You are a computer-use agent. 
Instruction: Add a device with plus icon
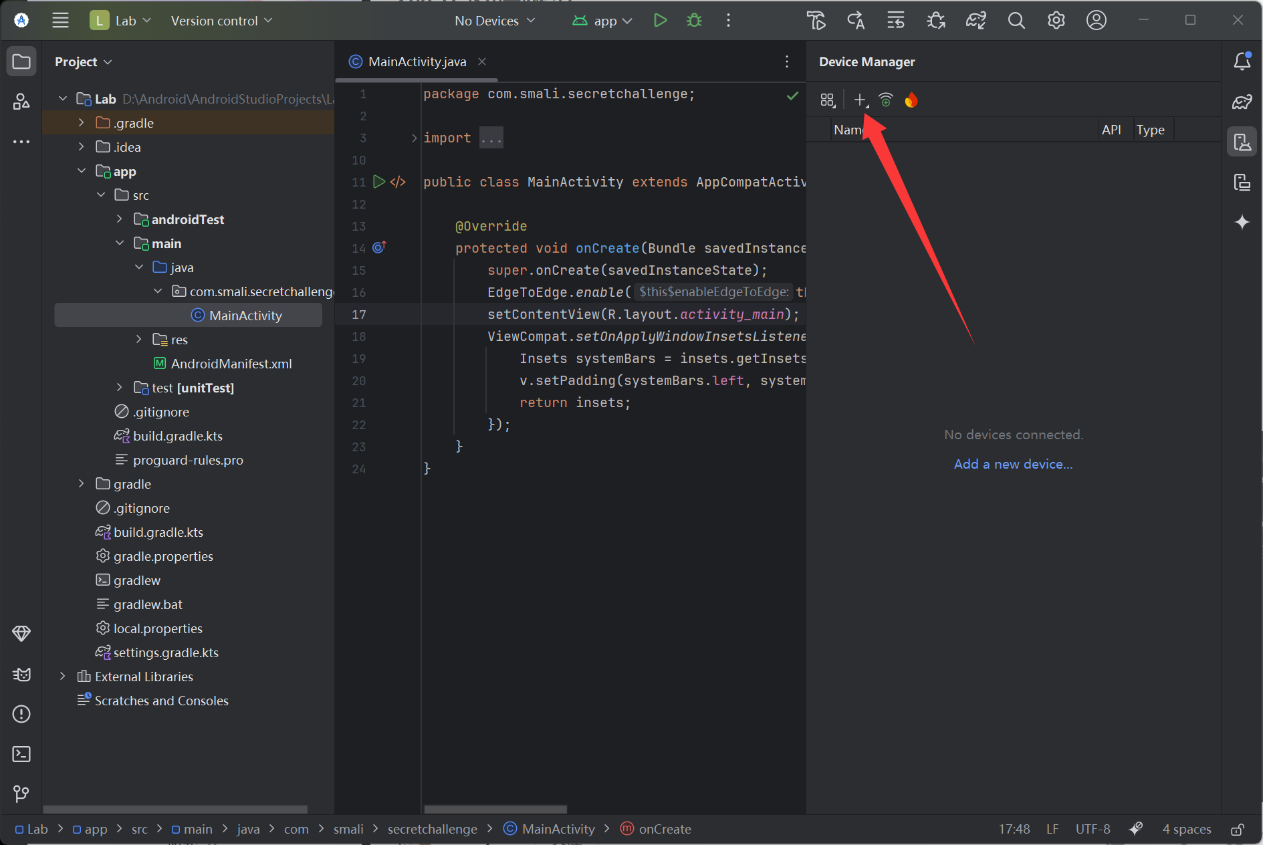860,100
